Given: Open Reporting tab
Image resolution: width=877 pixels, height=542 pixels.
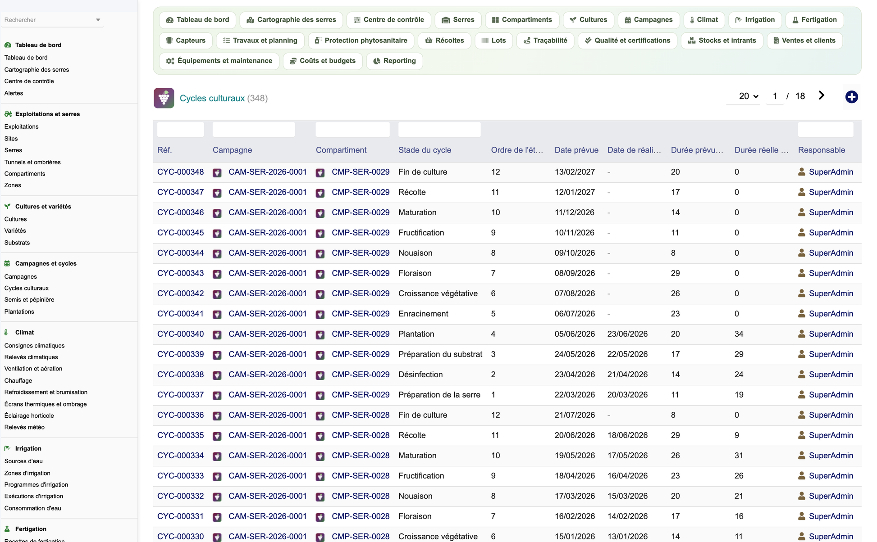Looking at the screenshot, I should 394,61.
